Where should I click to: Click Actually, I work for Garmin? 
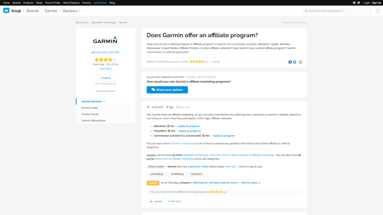coord(201,77)
